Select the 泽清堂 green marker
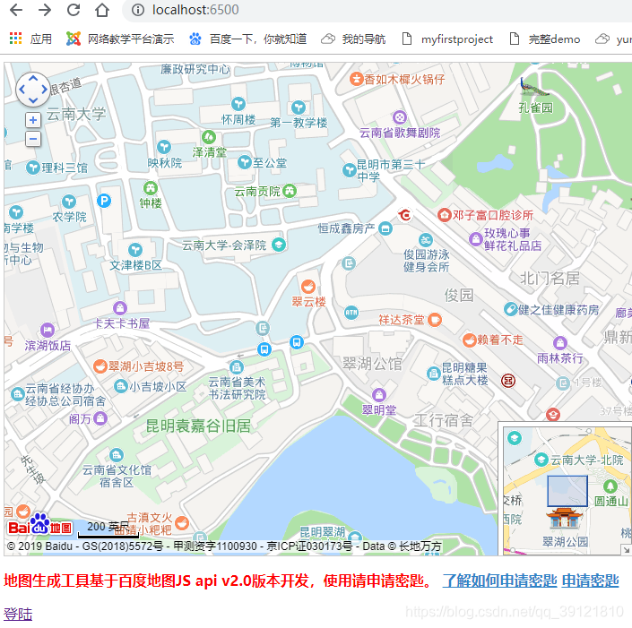 pyautogui.click(x=209, y=137)
